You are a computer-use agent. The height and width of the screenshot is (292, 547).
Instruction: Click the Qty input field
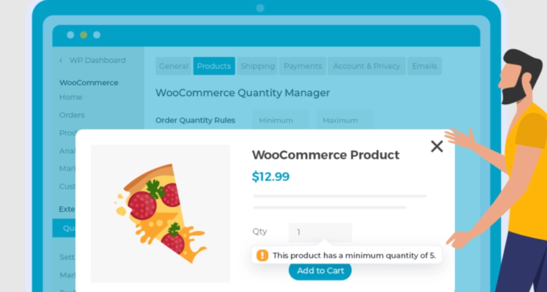(320, 232)
